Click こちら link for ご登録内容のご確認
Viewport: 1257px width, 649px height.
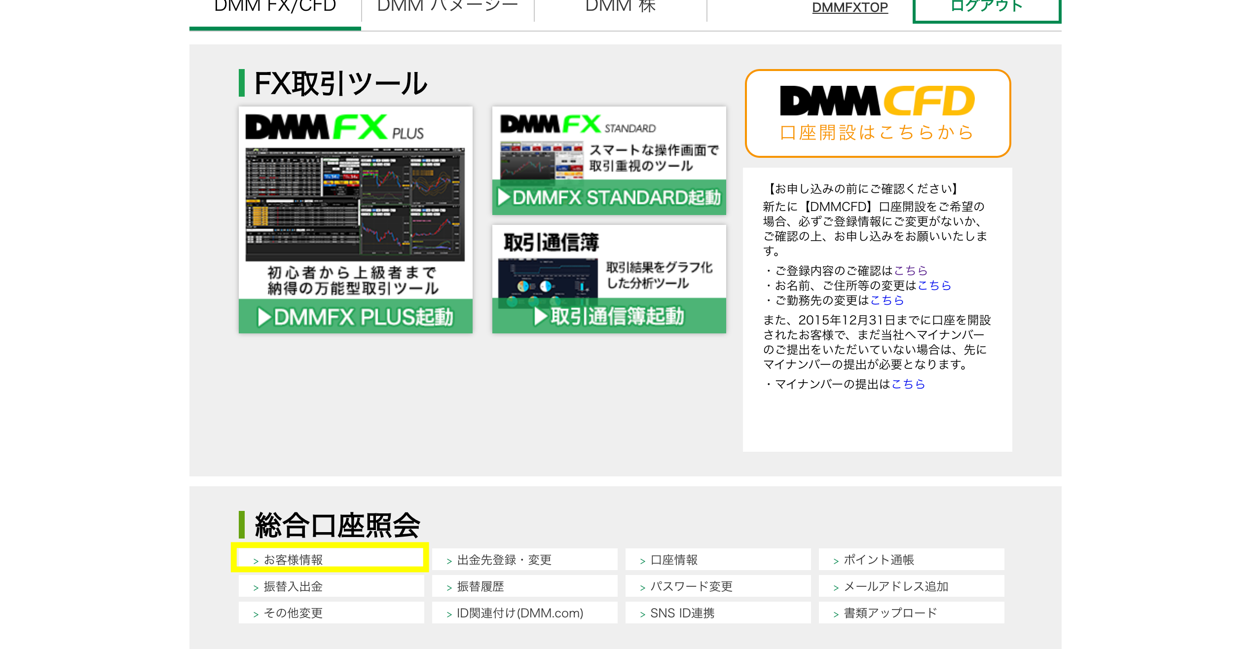[x=911, y=271]
